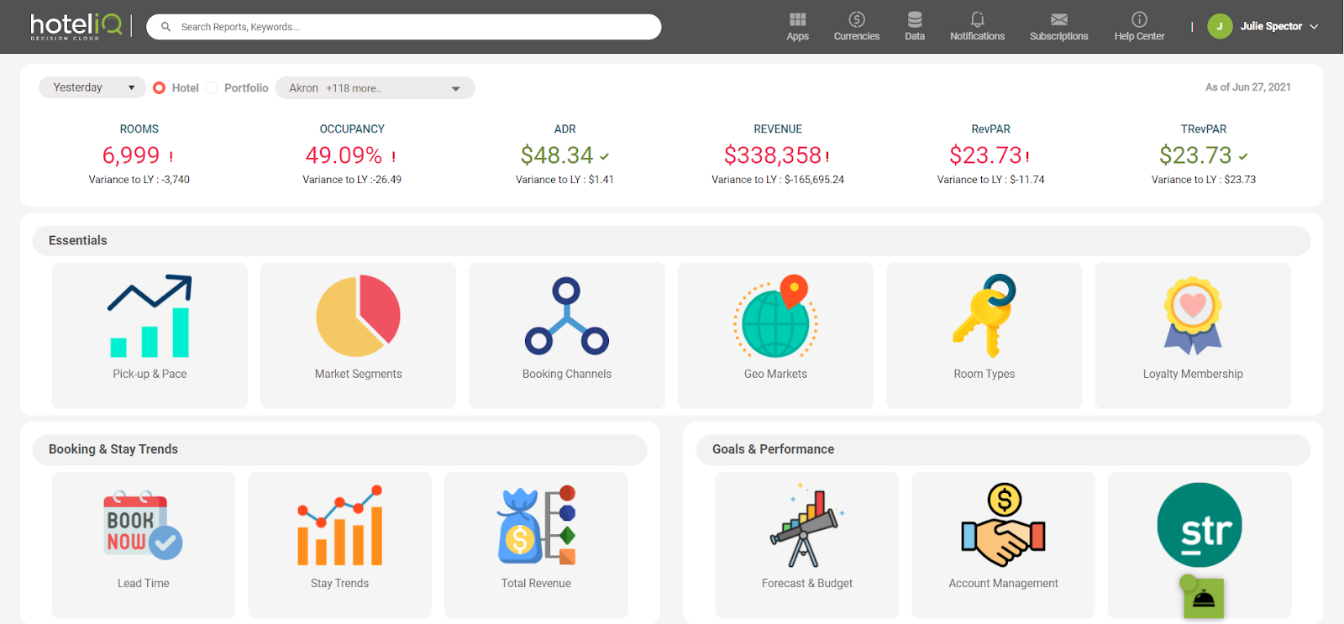Open the Account Management tile
This screenshot has width=1344, height=624.
(1003, 544)
